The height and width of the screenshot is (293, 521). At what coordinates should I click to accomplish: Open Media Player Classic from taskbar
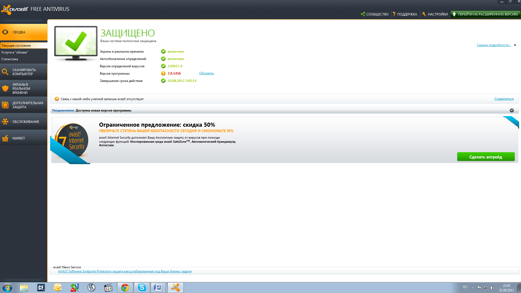(108, 288)
